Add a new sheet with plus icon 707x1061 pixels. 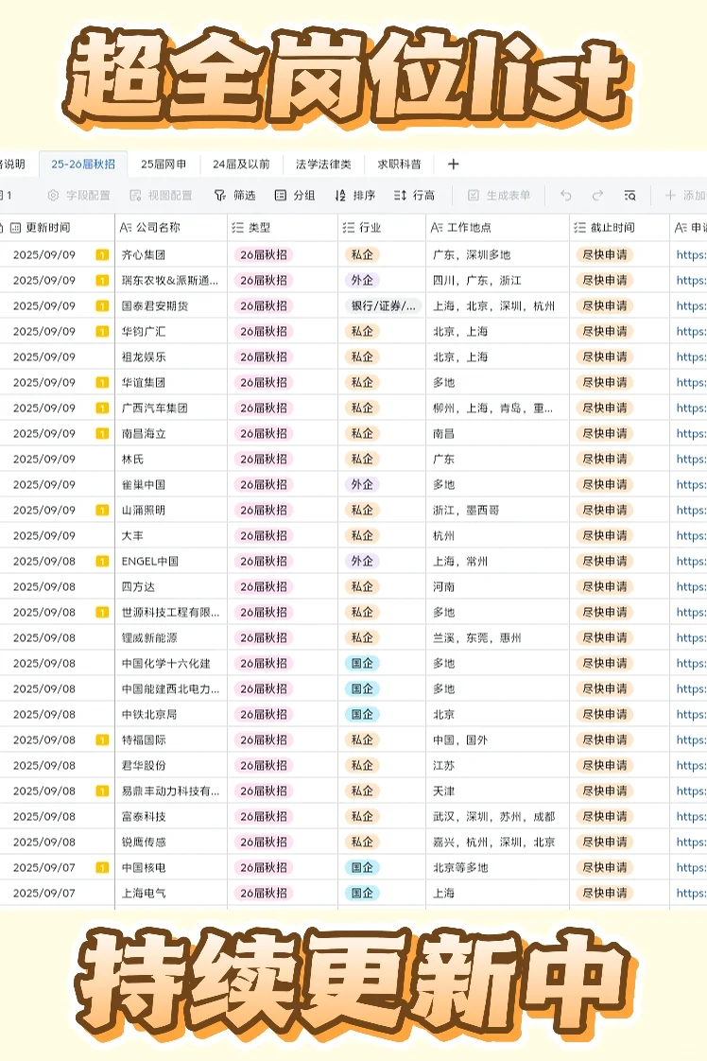coord(454,165)
